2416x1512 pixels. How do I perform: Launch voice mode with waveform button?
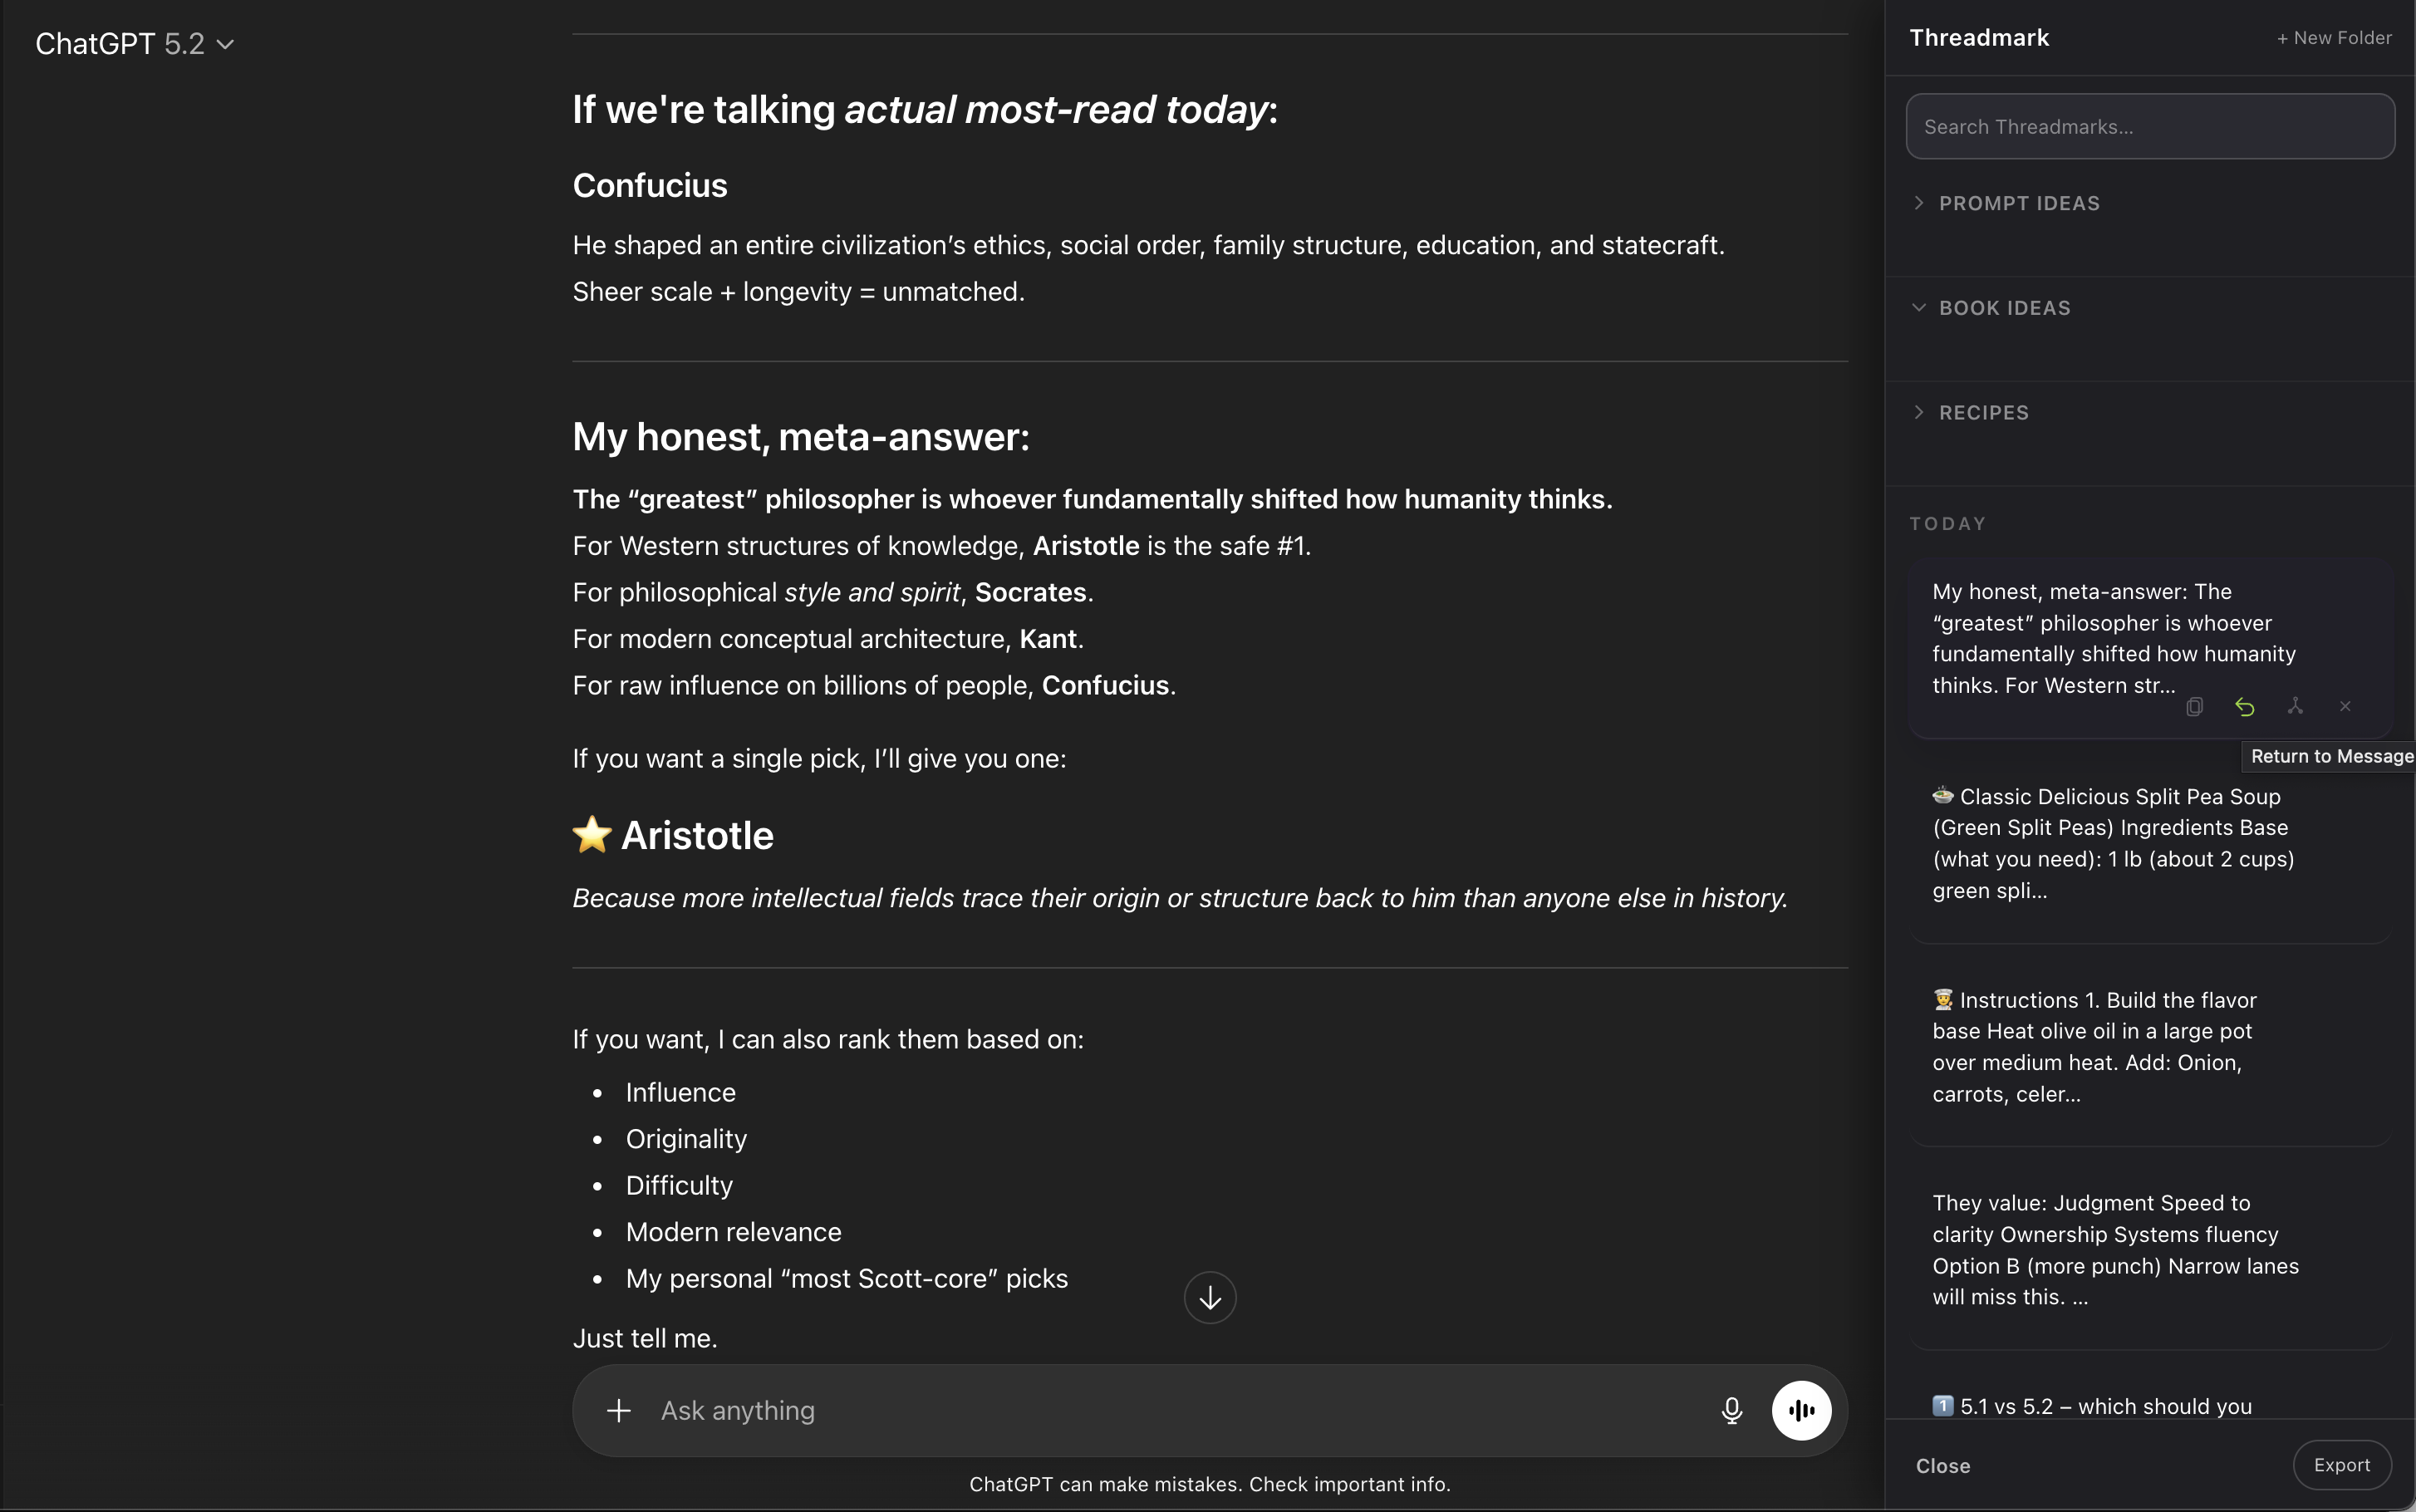1801,1410
